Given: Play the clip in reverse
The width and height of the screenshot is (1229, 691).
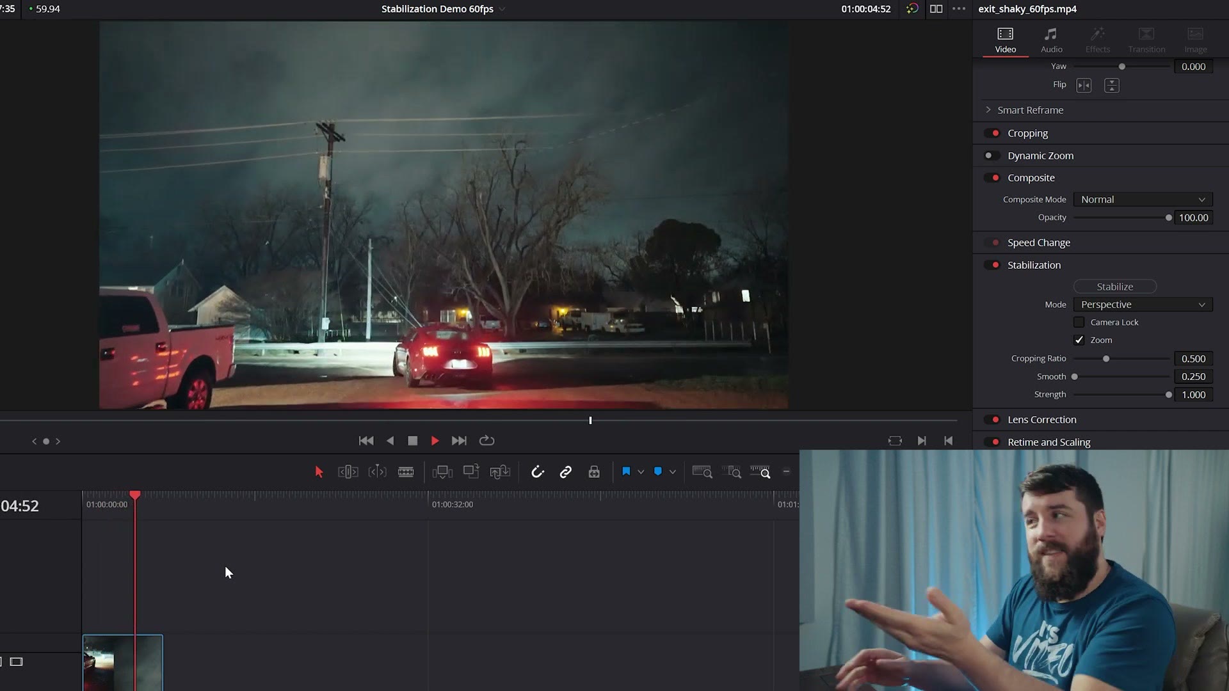Looking at the screenshot, I should [390, 441].
